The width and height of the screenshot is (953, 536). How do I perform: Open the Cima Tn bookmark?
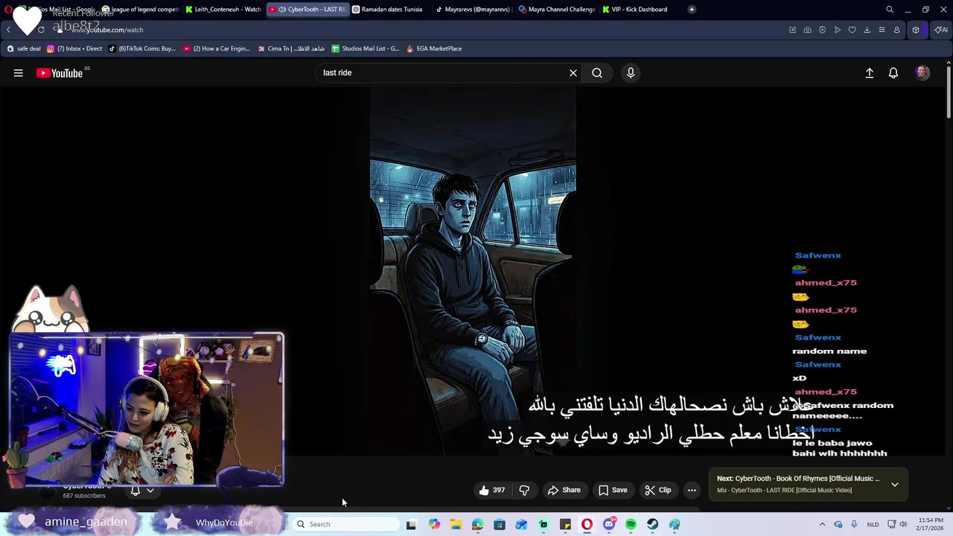click(x=291, y=48)
